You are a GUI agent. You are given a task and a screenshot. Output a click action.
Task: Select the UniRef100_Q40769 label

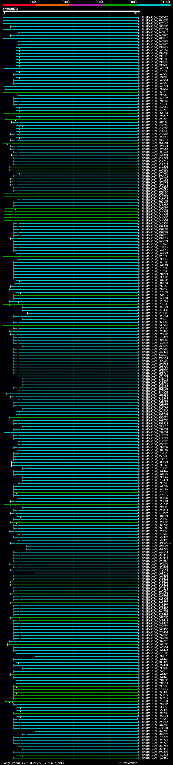[155, 50]
